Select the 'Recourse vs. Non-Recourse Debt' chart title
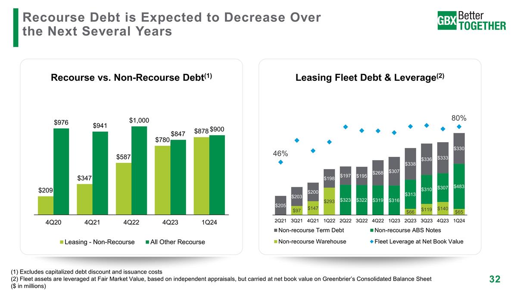Screen dimensions: 517x290 tap(131, 77)
